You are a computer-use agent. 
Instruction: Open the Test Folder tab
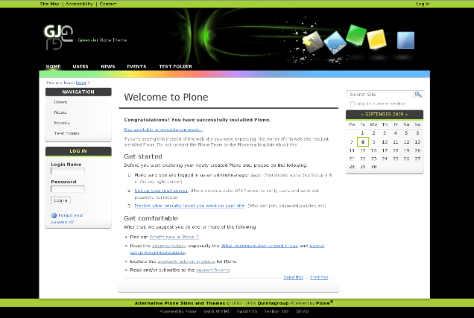point(176,66)
